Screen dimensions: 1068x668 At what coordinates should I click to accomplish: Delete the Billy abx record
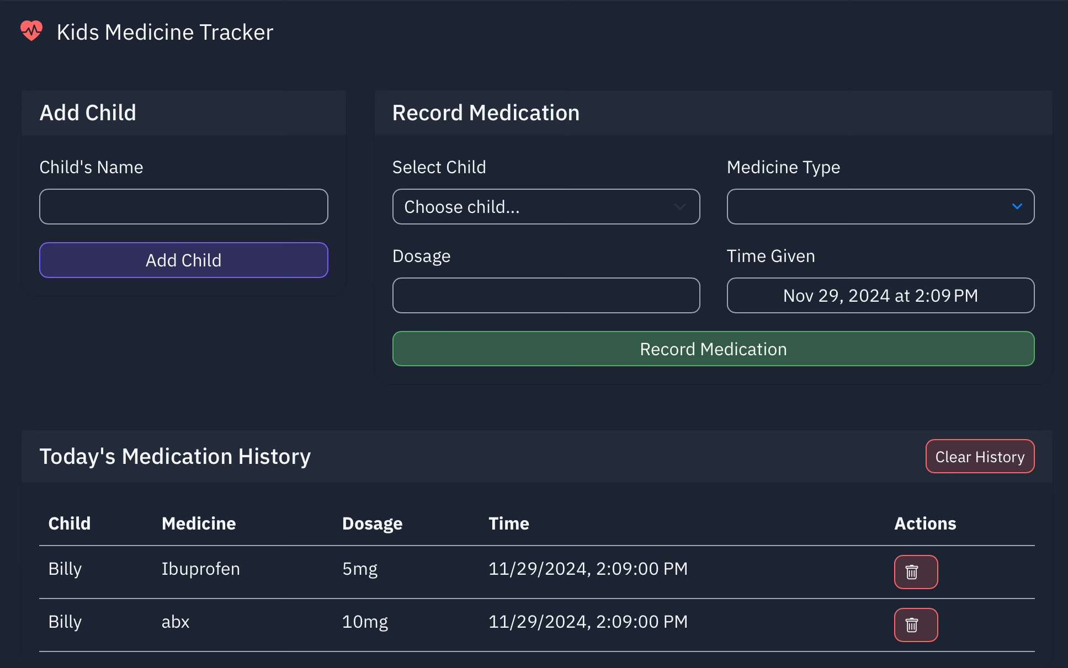tap(916, 625)
